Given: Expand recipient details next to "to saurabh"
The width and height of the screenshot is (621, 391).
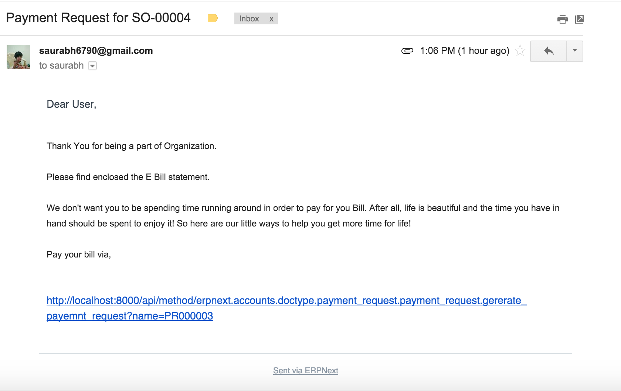Looking at the screenshot, I should pos(92,66).
